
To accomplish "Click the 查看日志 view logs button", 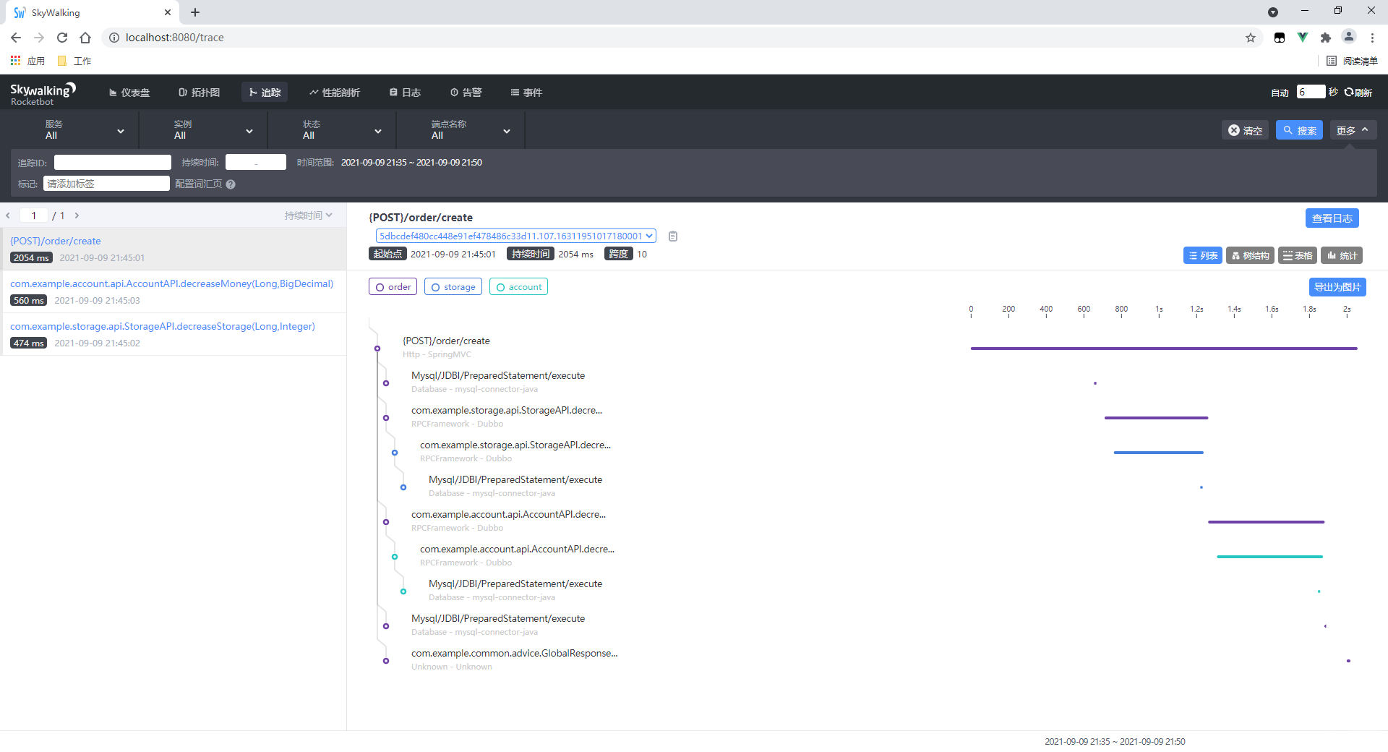I will point(1332,218).
